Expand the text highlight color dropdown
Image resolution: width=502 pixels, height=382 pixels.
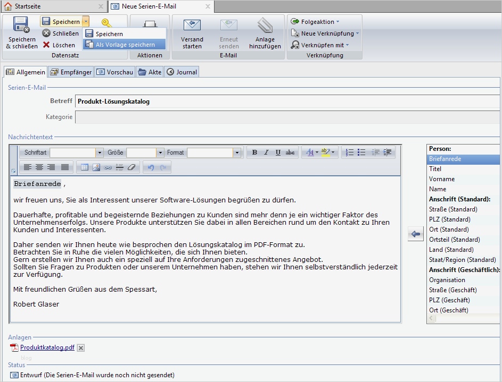pyautogui.click(x=332, y=152)
